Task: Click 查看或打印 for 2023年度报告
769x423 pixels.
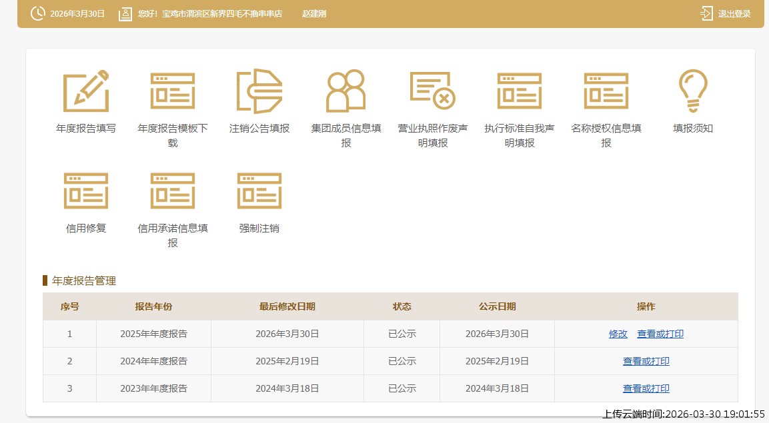Action: pyautogui.click(x=646, y=388)
